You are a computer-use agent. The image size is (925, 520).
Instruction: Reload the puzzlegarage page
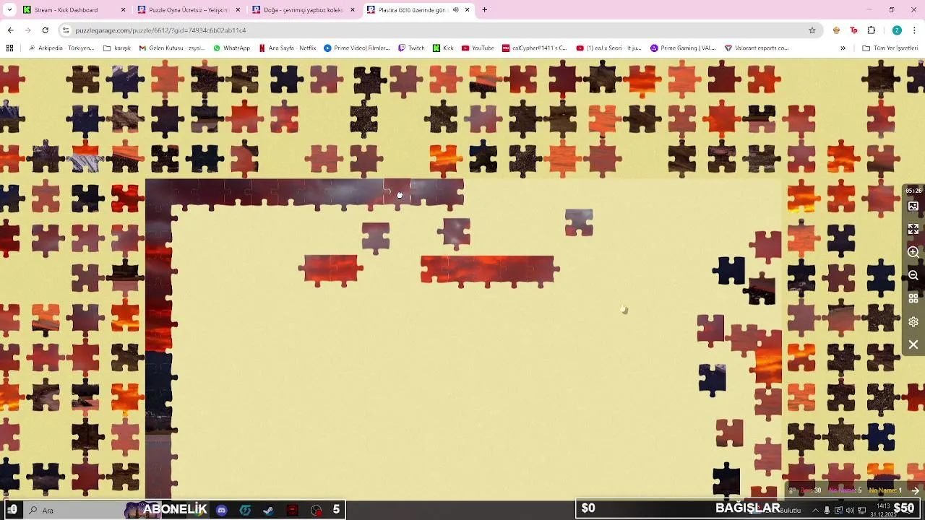45,30
